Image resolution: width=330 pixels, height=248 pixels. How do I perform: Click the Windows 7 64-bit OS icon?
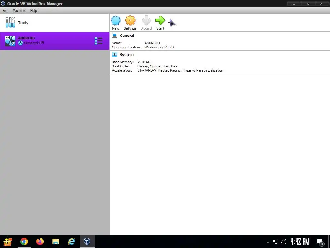click(x=10, y=41)
